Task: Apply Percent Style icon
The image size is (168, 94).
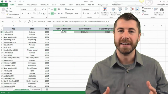Action: click(x=88, y=13)
